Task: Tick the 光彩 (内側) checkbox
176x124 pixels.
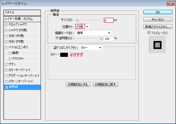Action: 7,42
